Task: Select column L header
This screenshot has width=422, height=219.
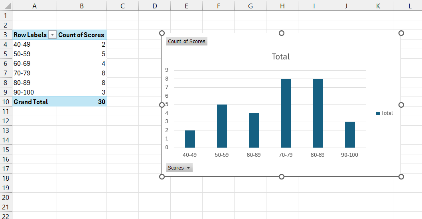Action: click(408, 6)
